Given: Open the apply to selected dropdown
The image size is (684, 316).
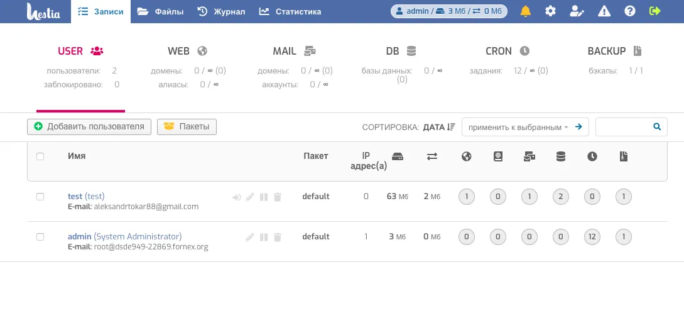Looking at the screenshot, I should tap(518, 127).
